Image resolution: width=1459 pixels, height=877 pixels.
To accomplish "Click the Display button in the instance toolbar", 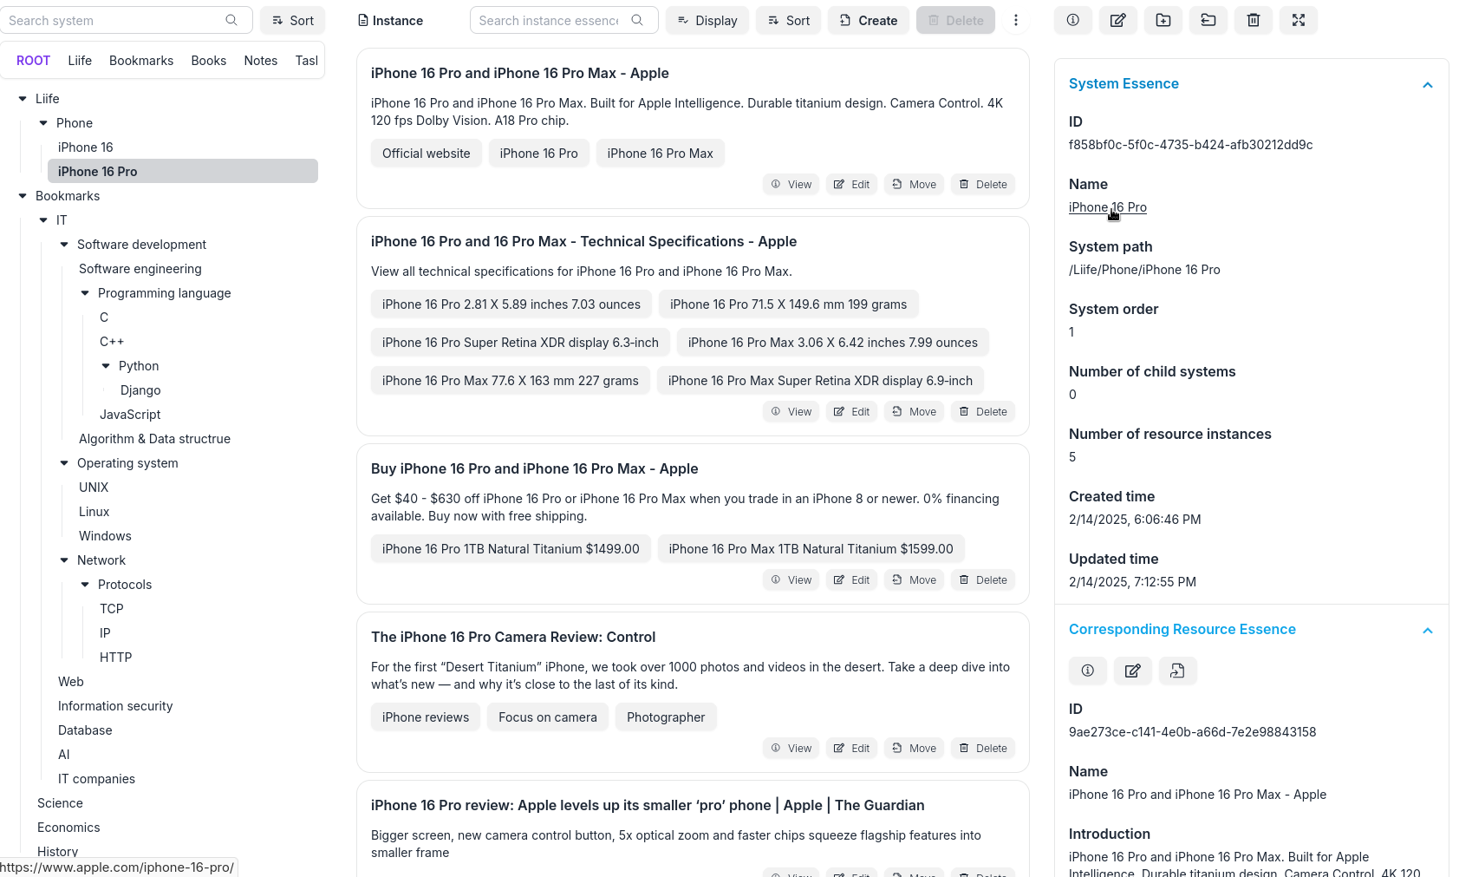I will [x=707, y=20].
